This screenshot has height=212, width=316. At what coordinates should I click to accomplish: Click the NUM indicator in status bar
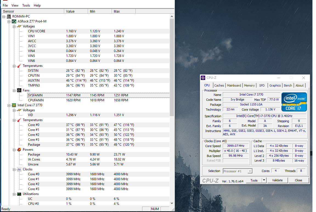coord(155,209)
